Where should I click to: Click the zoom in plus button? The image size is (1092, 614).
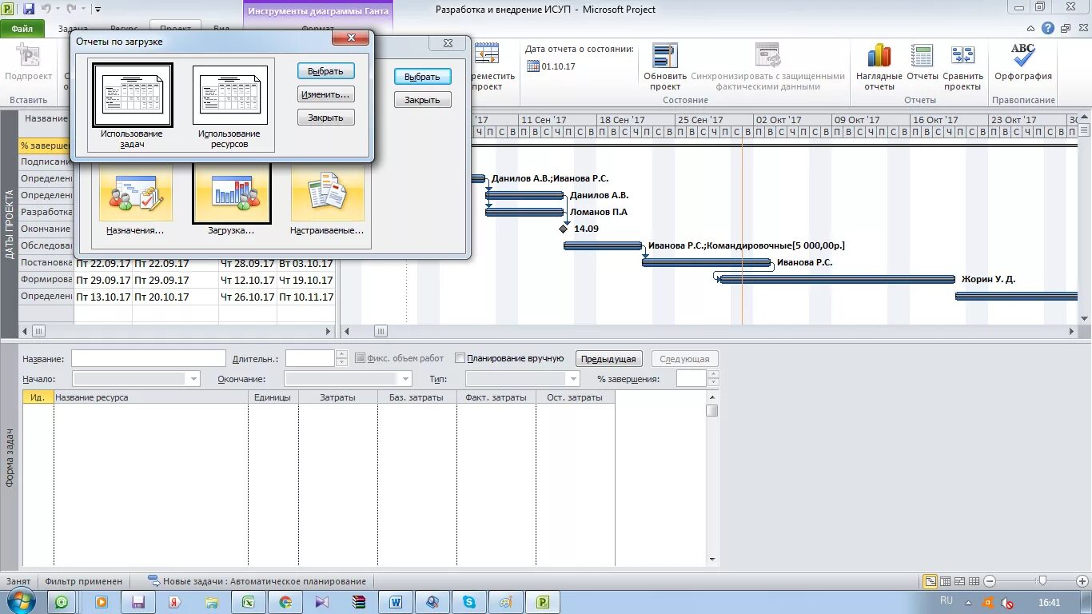pyautogui.click(x=1082, y=581)
